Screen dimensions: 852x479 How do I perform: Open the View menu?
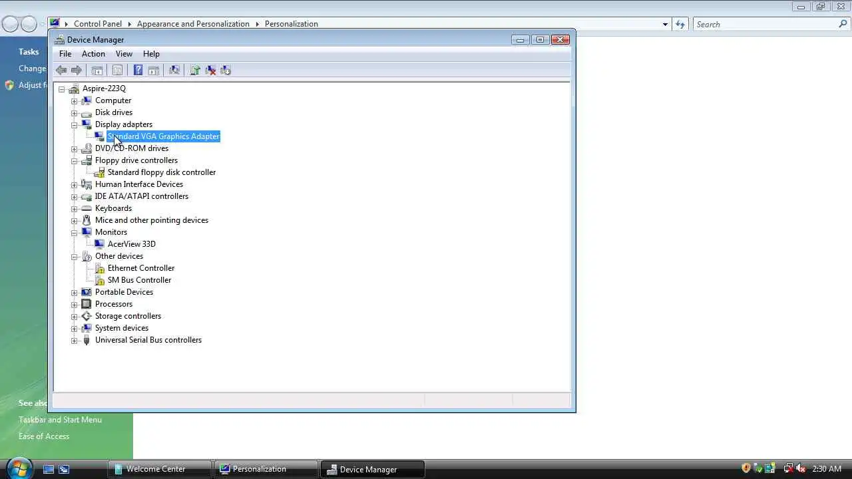click(x=124, y=54)
